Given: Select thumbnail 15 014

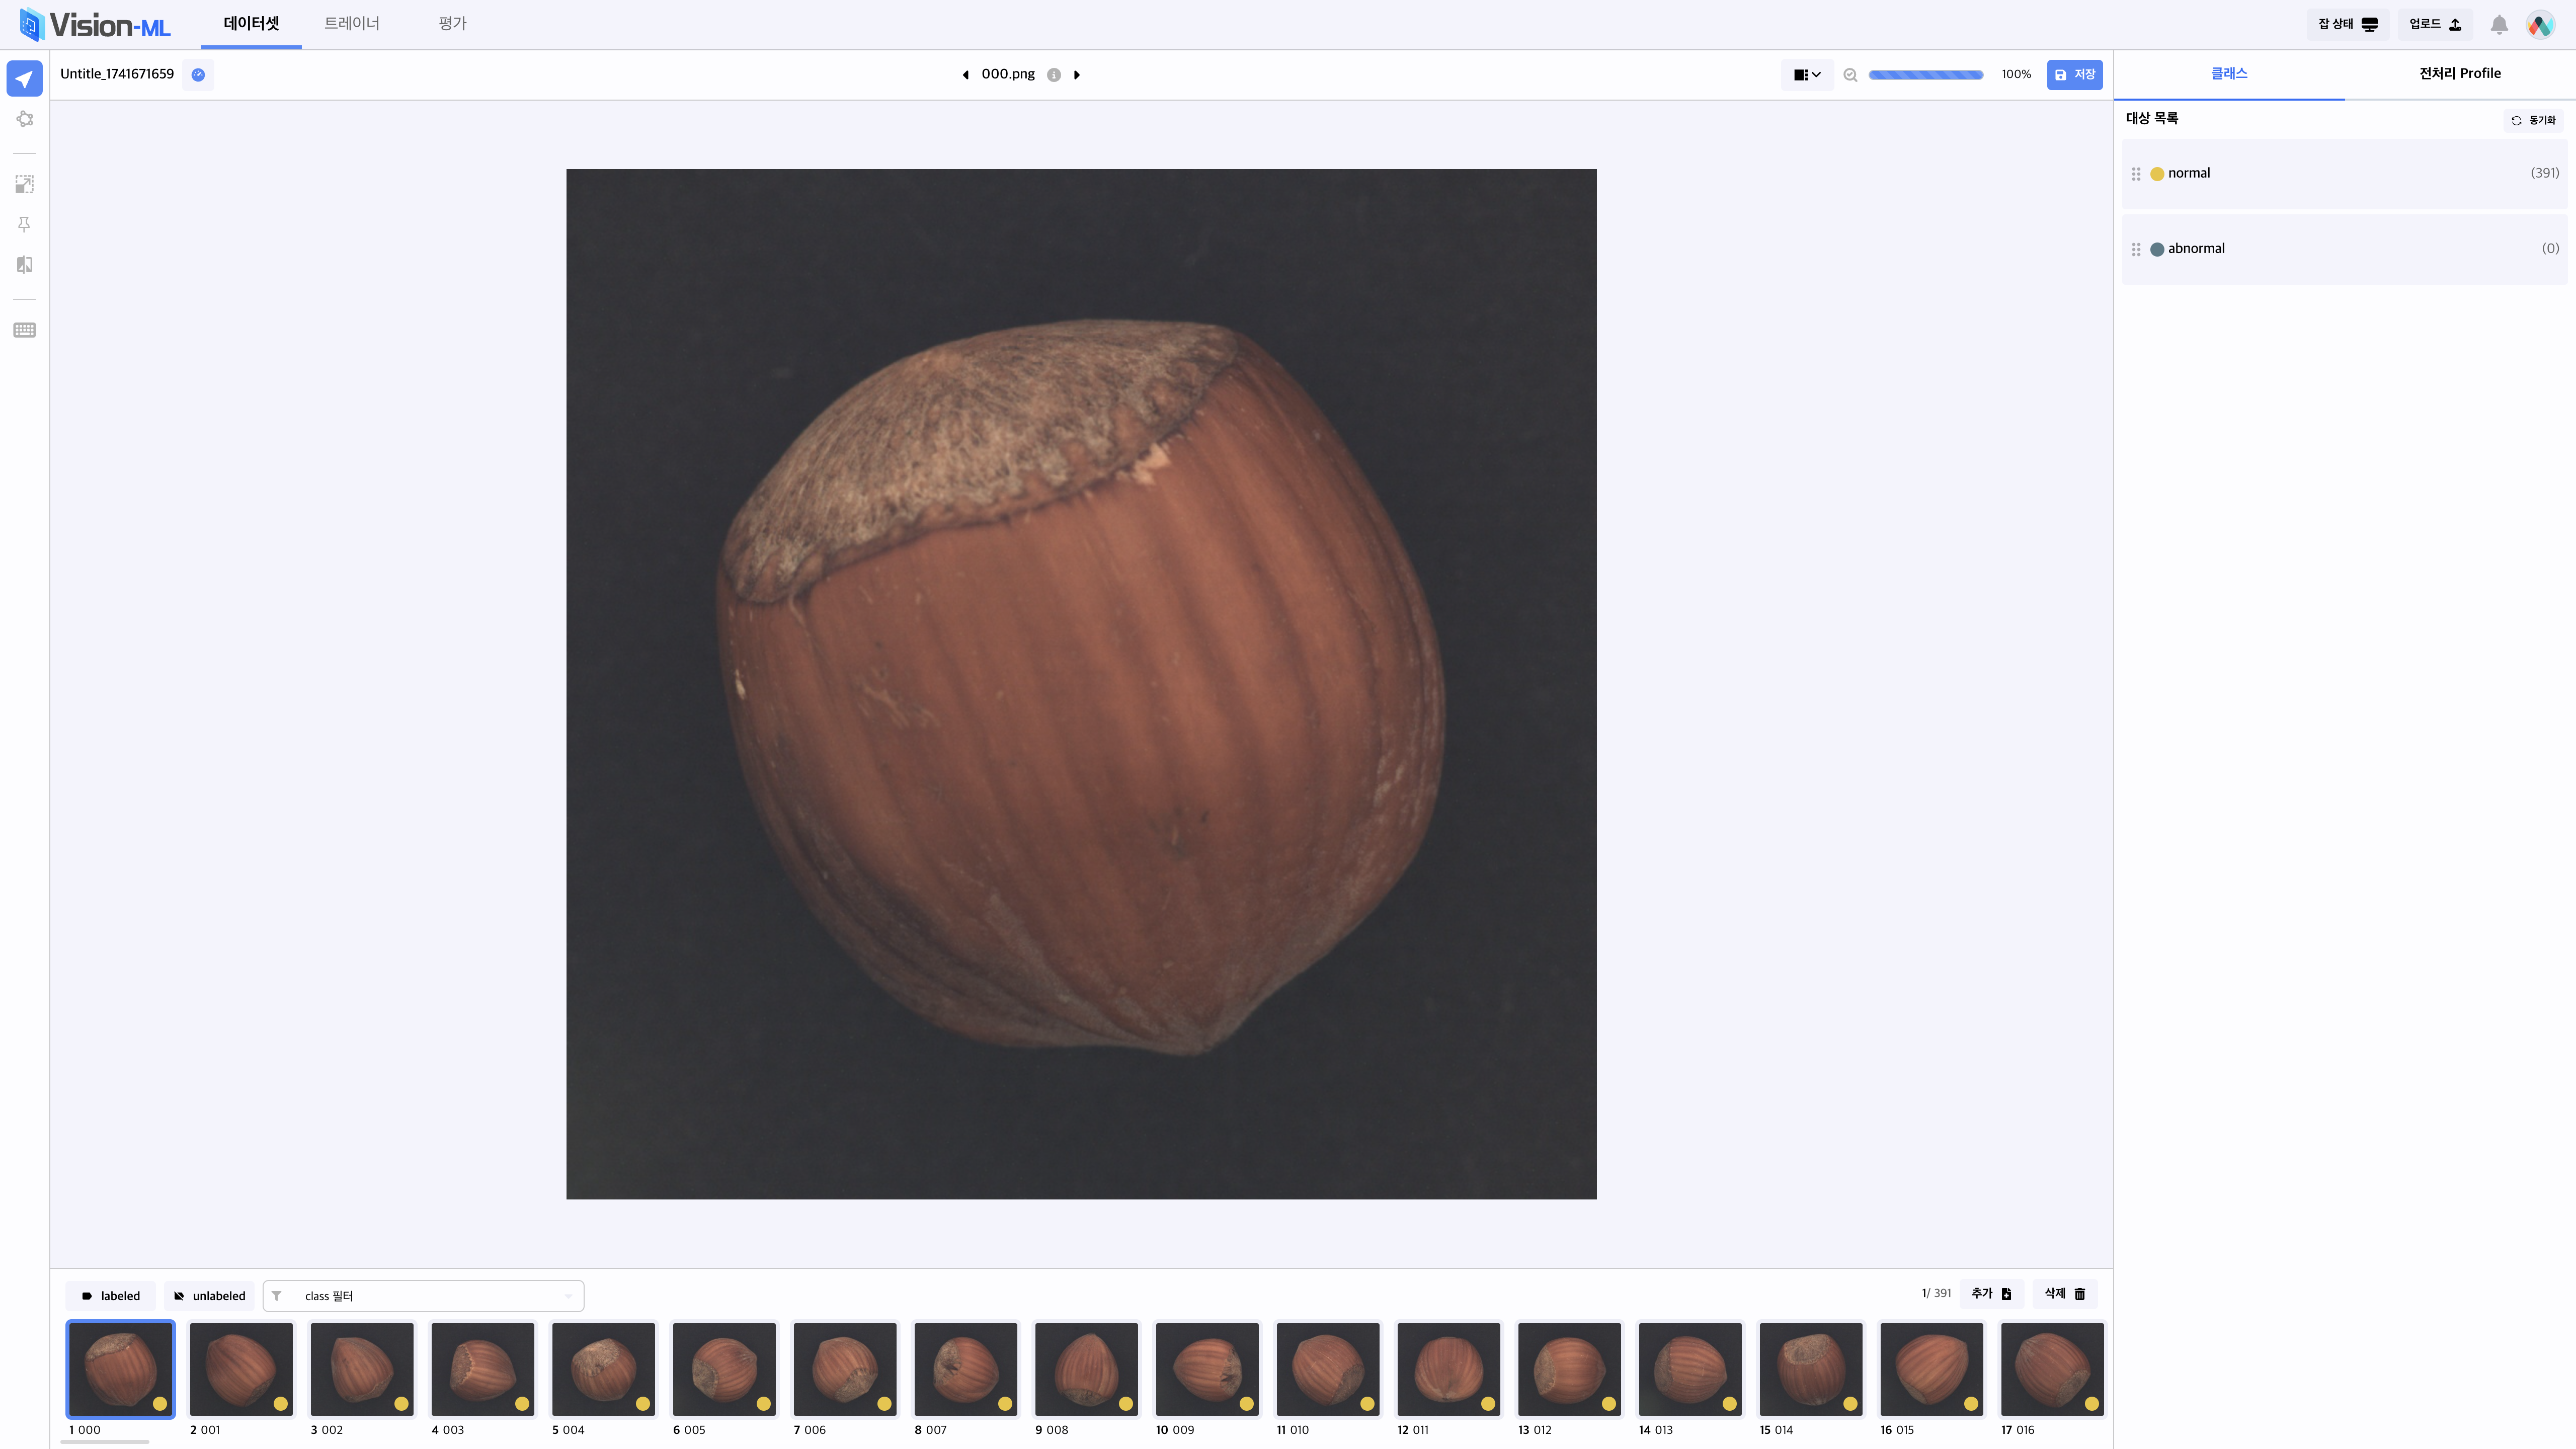Looking at the screenshot, I should click(x=1811, y=1369).
